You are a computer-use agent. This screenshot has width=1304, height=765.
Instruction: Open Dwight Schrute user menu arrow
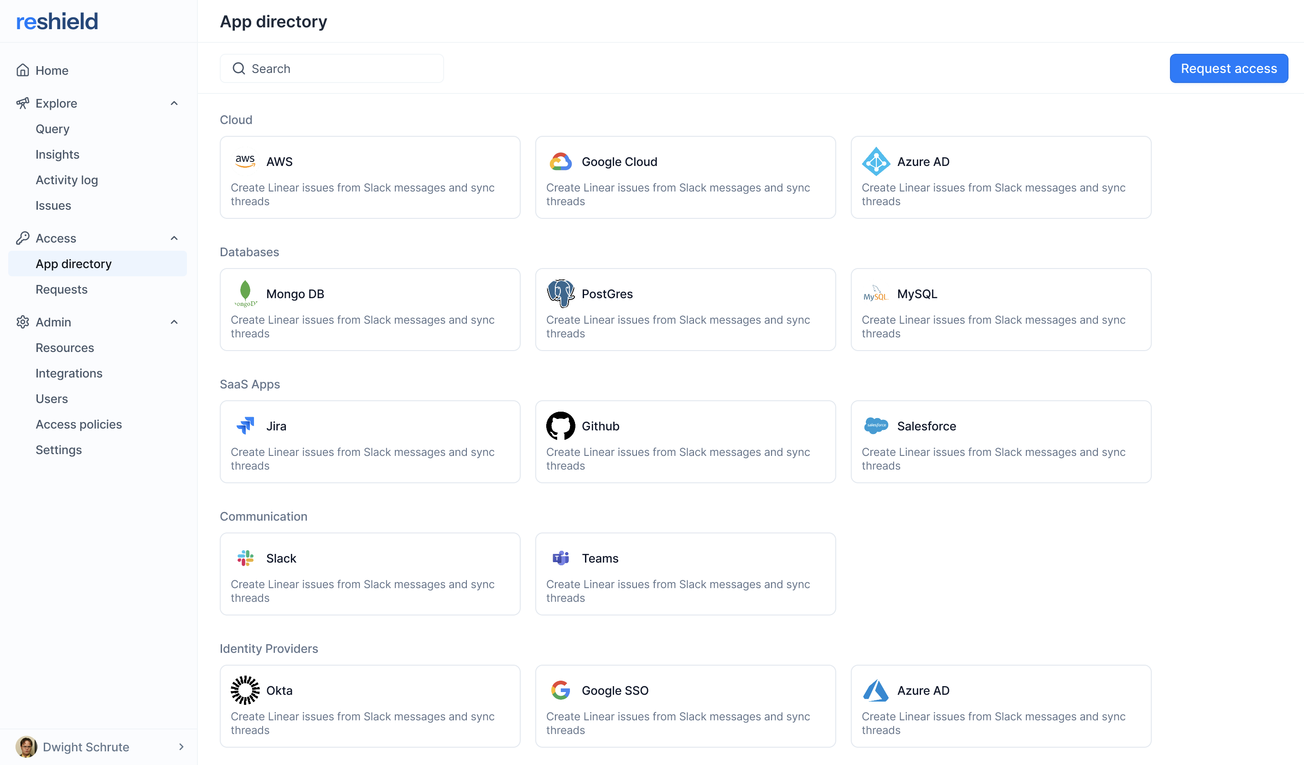click(x=181, y=746)
